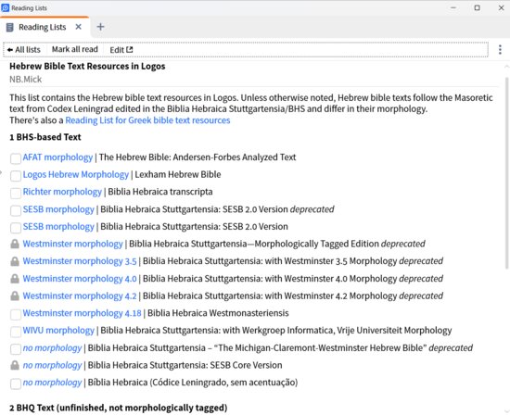This screenshot has height=415, width=510.
Task: Open SESB morphology link for non-deprecated version
Action: [58, 227]
